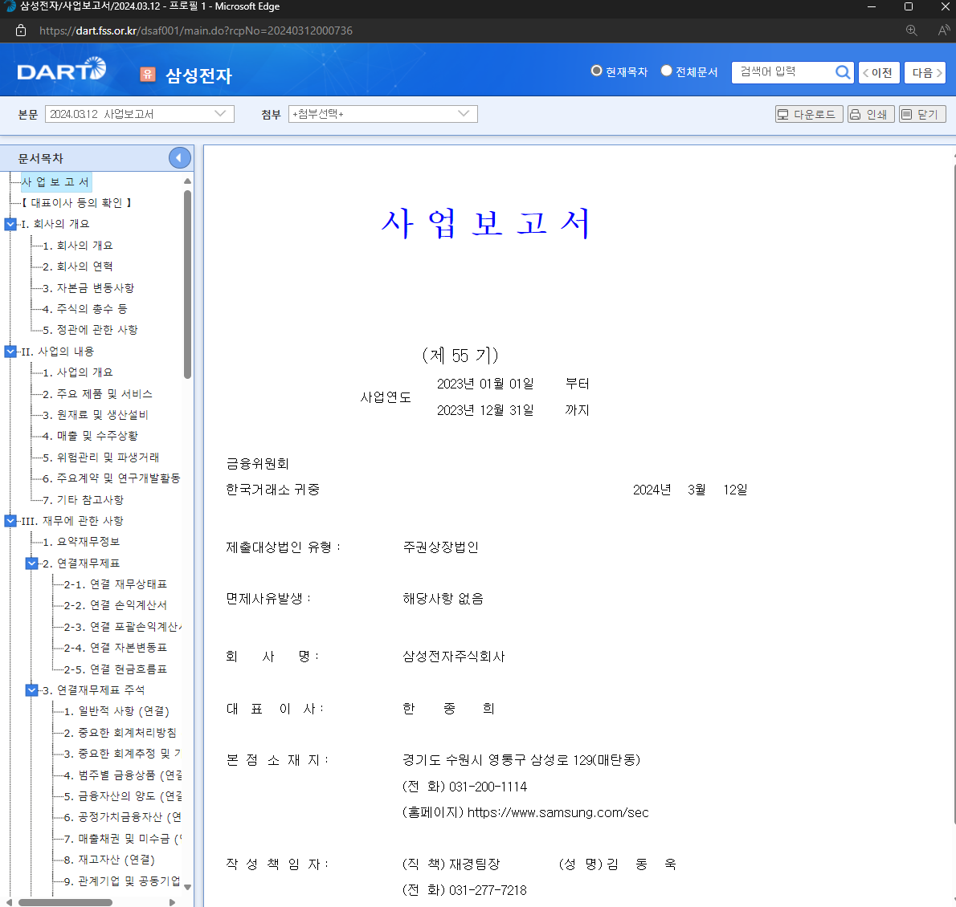956x907 pixels.
Task: Click the tree panel vertical scrollbar
Action: (187, 284)
